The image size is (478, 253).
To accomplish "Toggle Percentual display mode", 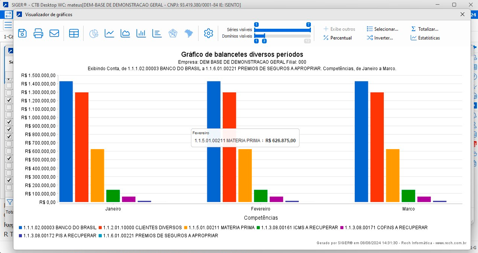I will coord(337,38).
